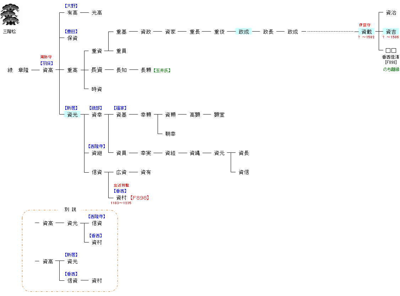The height and width of the screenshot is (296, 400).
Task: Select 顕宣 at the end of 福家 line
Action: point(219,115)
